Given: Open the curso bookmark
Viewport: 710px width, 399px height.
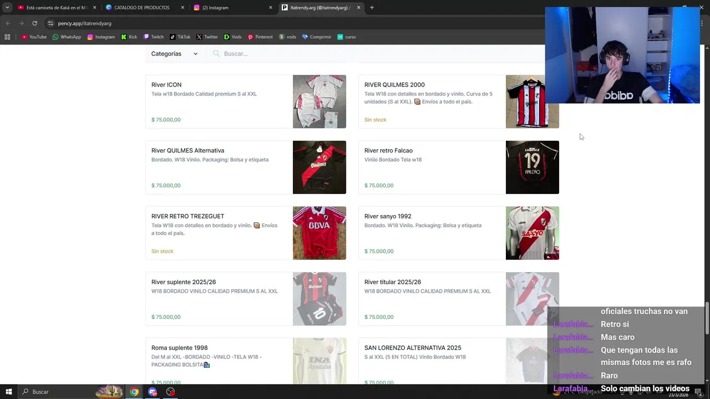Looking at the screenshot, I should pyautogui.click(x=347, y=37).
